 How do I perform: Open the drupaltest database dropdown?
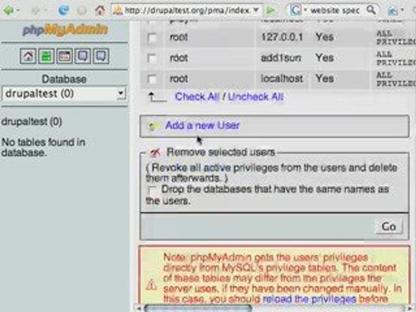click(x=64, y=94)
